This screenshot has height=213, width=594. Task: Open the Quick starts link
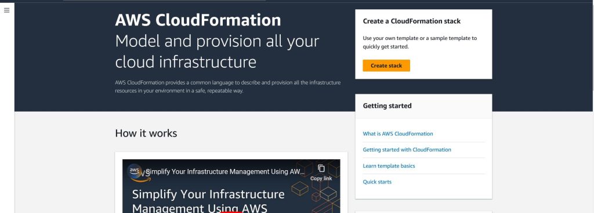pyautogui.click(x=377, y=182)
